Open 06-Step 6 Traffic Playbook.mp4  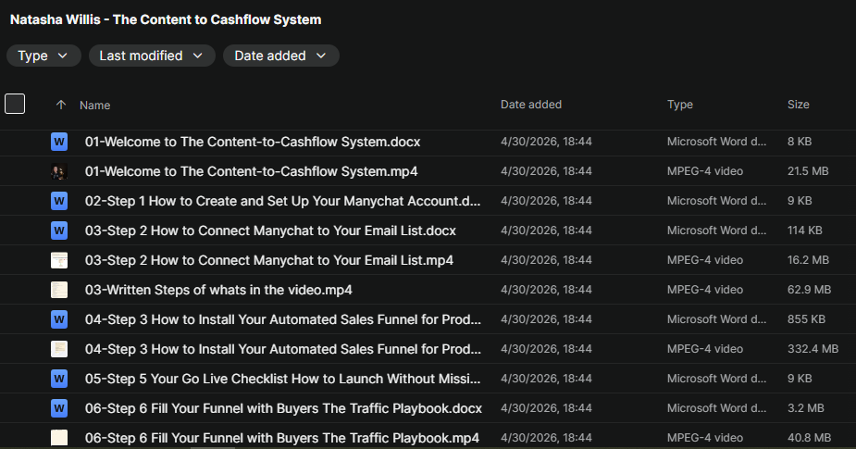pyautogui.click(x=282, y=437)
